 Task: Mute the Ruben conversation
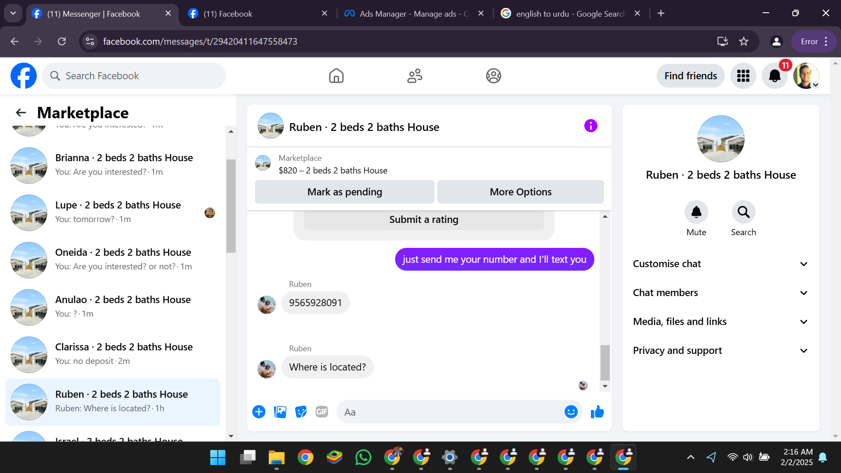tap(696, 212)
